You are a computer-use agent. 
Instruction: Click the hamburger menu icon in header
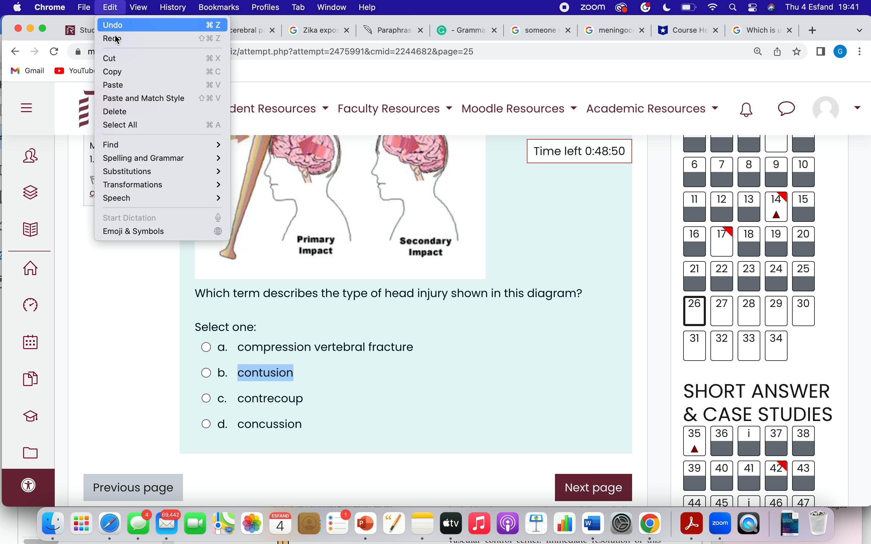[26, 108]
